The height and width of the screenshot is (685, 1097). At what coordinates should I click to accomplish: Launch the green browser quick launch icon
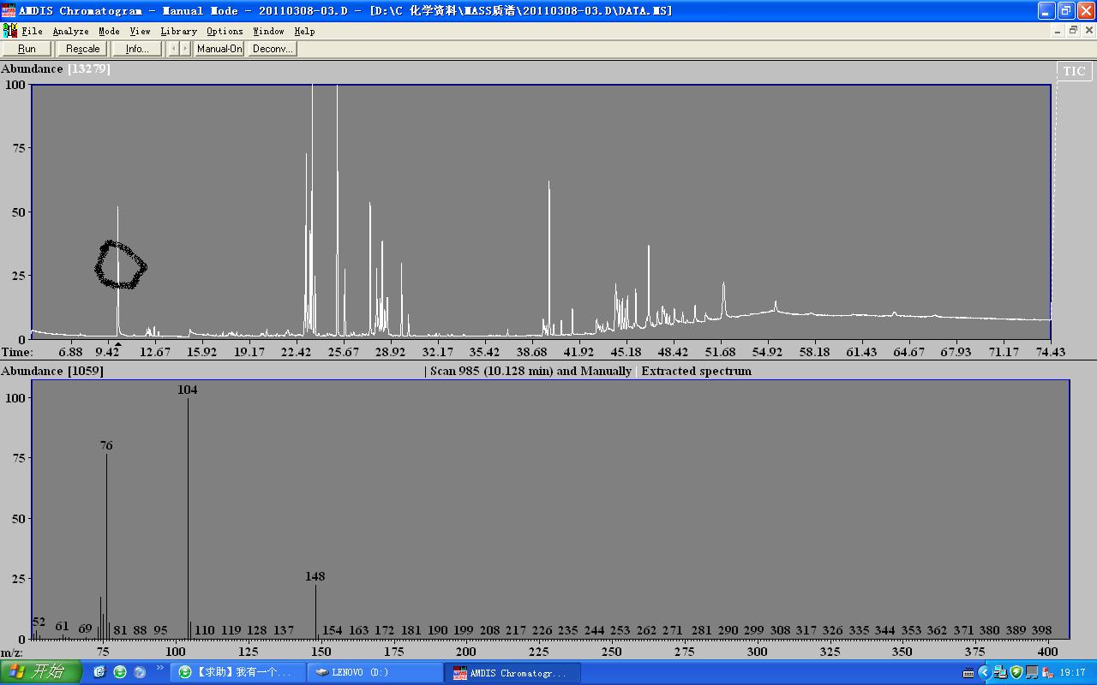pyautogui.click(x=120, y=672)
